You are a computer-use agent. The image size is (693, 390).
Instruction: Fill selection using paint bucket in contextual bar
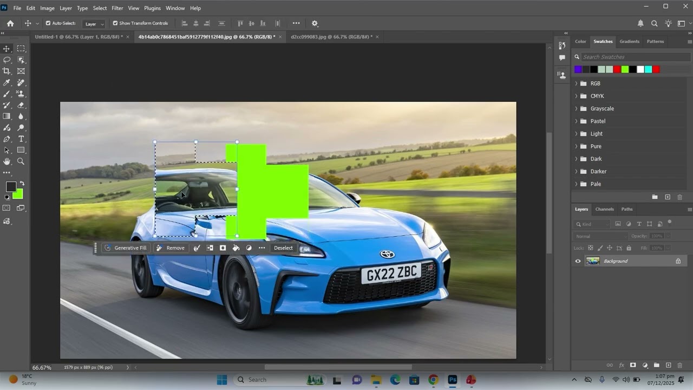(236, 248)
